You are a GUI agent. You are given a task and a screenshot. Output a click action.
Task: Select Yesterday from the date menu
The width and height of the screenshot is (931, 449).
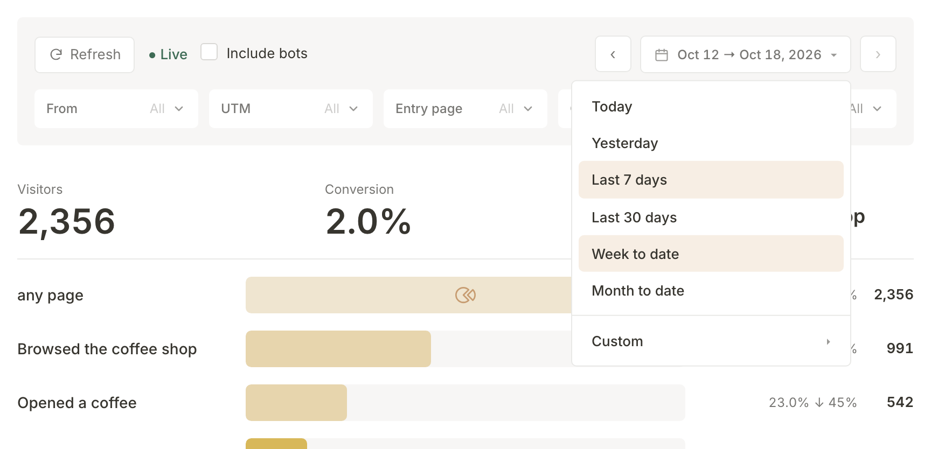[x=711, y=143]
